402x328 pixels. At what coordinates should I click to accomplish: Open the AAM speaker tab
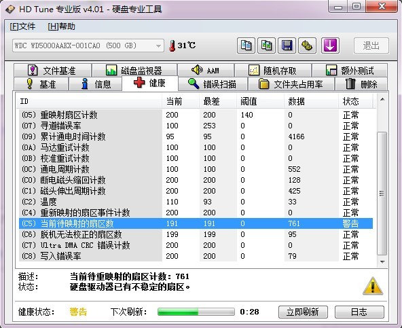click(206, 70)
